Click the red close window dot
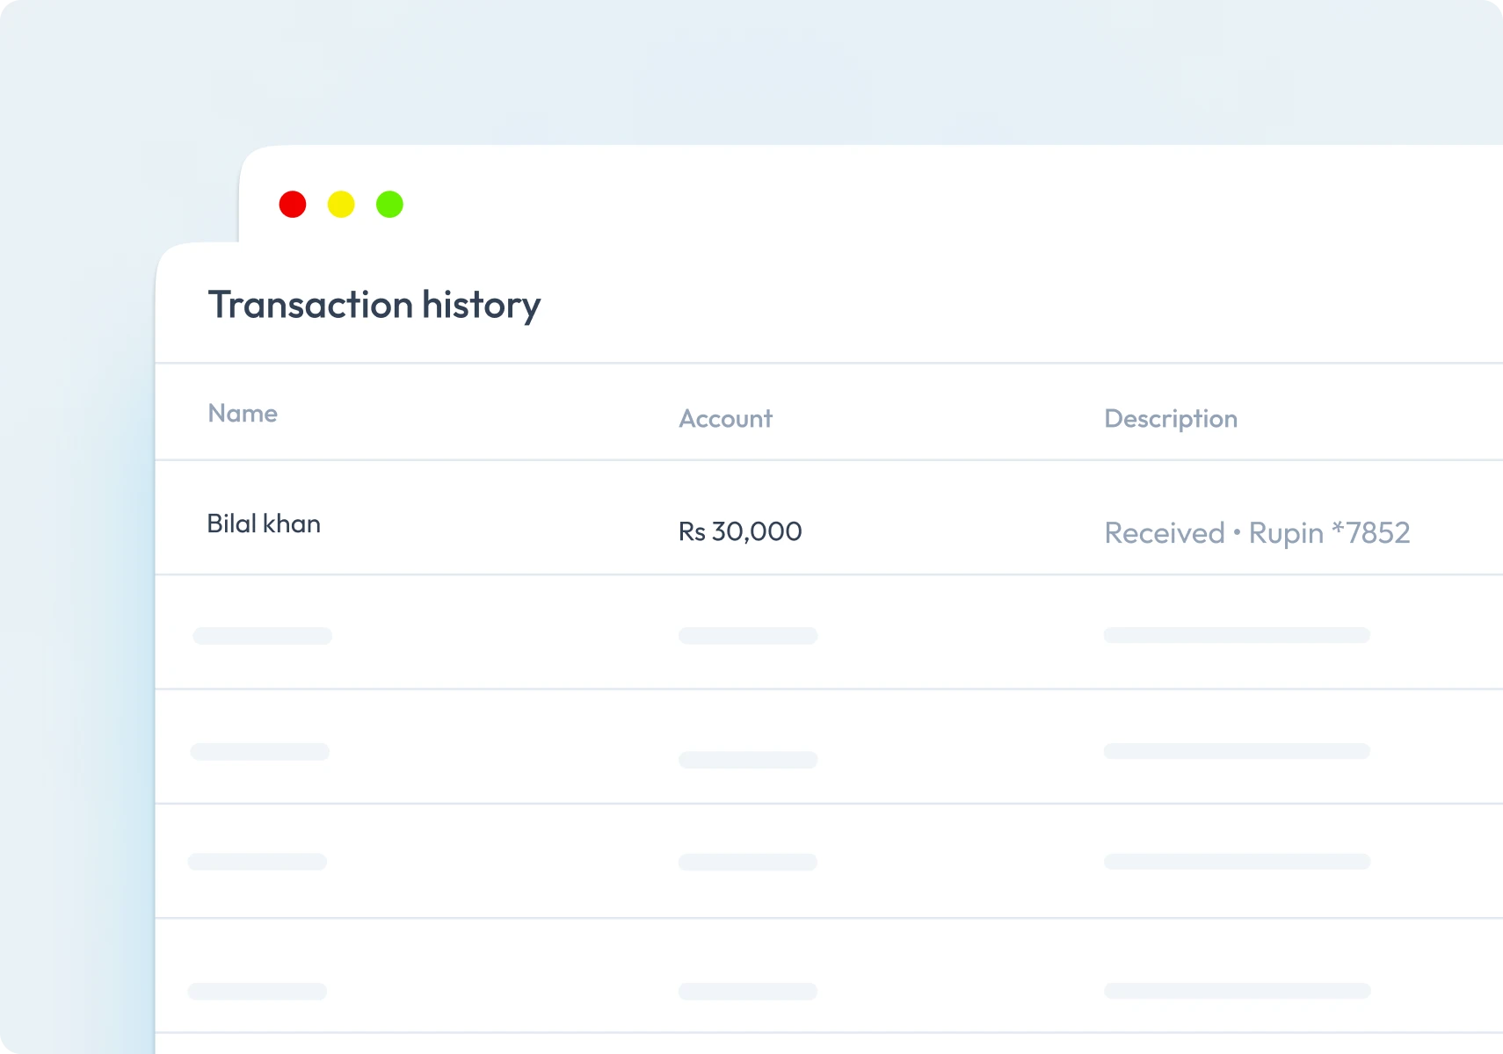The image size is (1503, 1054). [293, 205]
